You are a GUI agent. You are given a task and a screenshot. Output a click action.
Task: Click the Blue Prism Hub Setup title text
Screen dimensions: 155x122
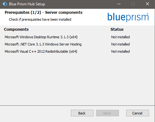point(27,4)
